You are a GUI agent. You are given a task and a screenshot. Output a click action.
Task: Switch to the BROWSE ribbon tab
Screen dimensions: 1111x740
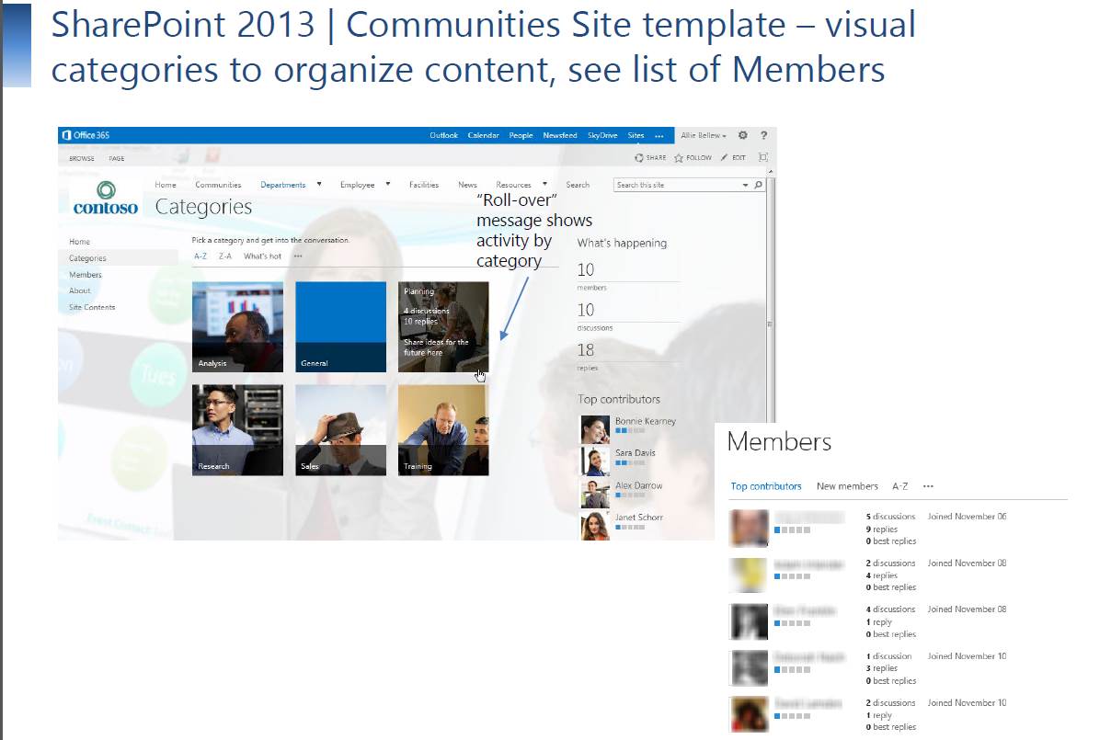point(81,157)
